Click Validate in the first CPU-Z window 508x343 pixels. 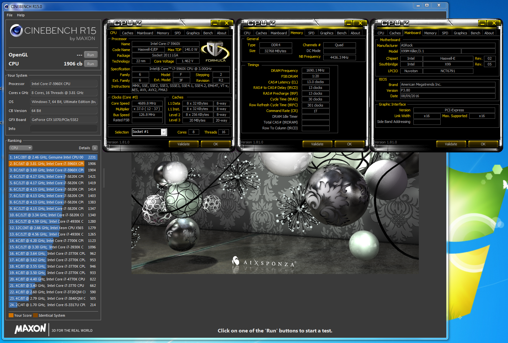(x=183, y=144)
